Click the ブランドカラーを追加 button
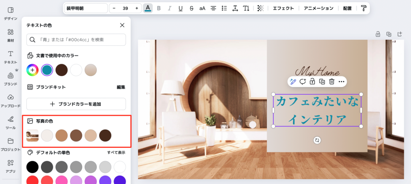This screenshot has height=184, width=411. coord(76,104)
